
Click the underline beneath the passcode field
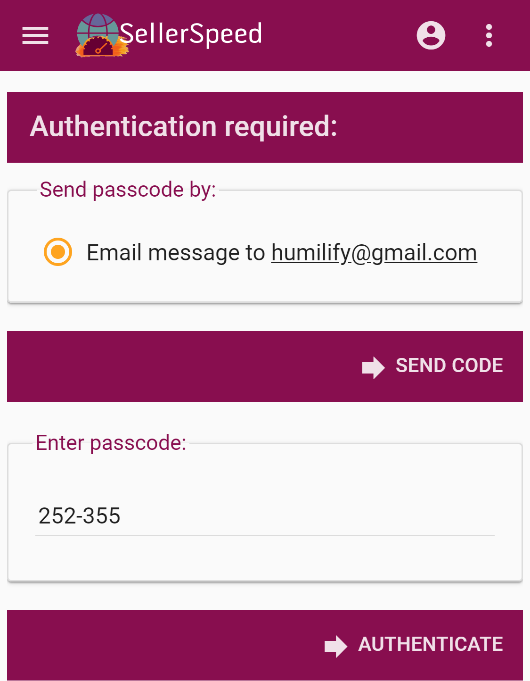pos(265,535)
